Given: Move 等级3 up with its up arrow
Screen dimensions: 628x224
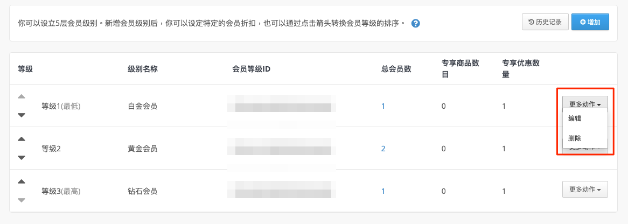Looking at the screenshot, I should pyautogui.click(x=22, y=181).
